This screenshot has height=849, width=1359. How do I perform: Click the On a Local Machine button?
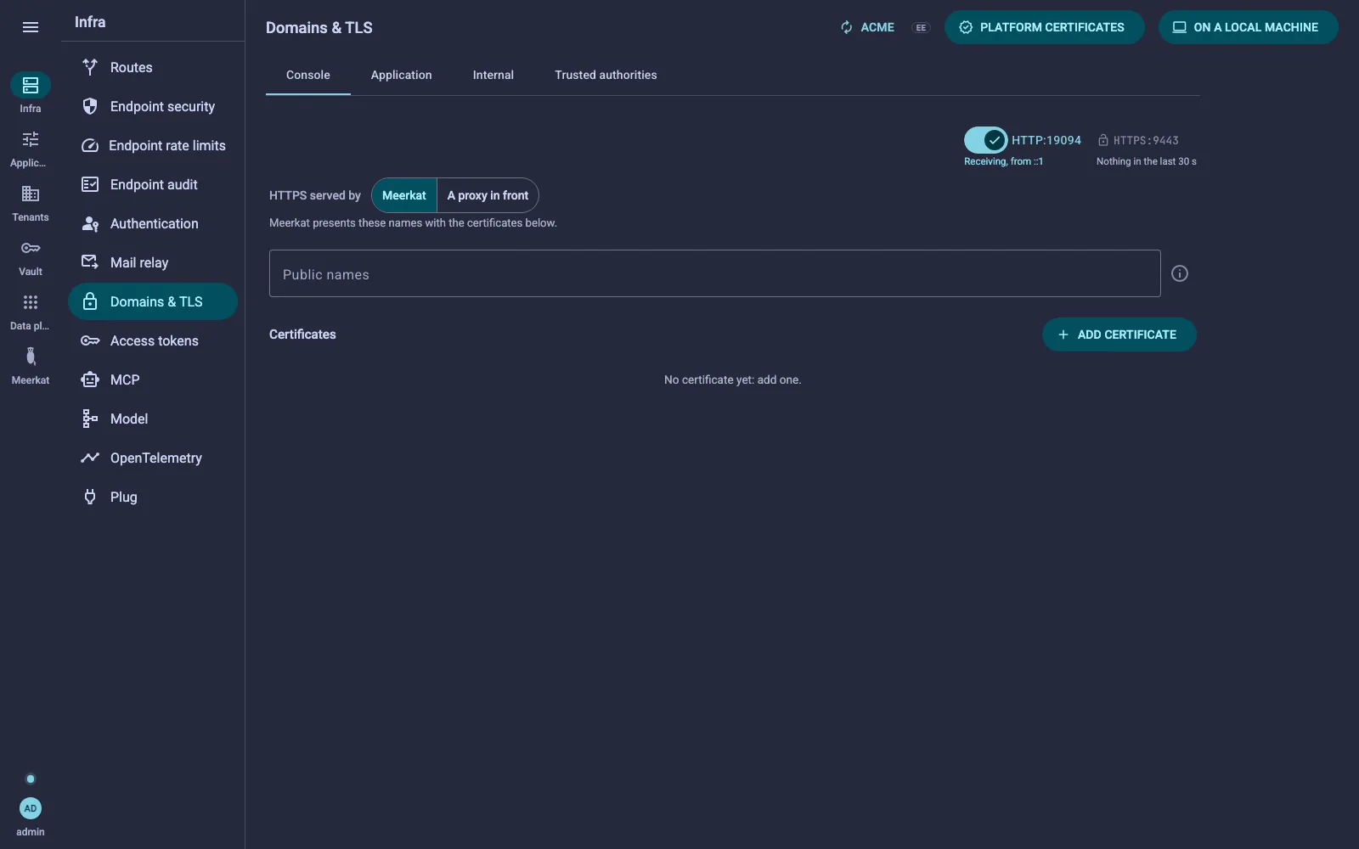[1248, 27]
